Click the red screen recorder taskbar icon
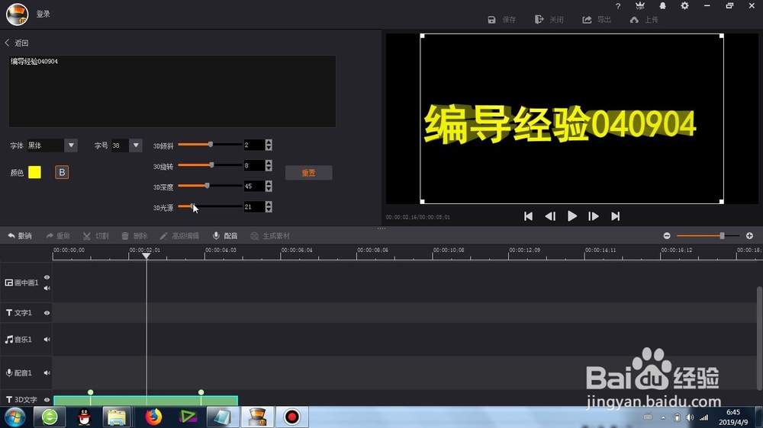 (292, 417)
